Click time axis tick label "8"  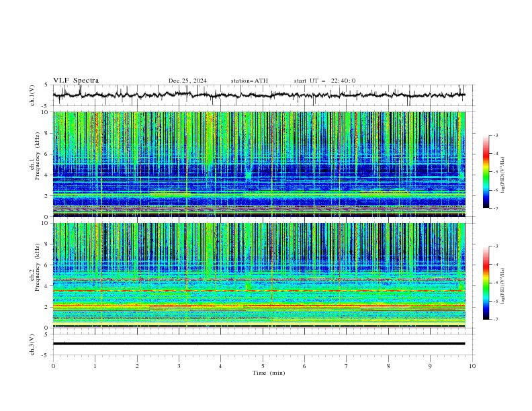(x=388, y=366)
